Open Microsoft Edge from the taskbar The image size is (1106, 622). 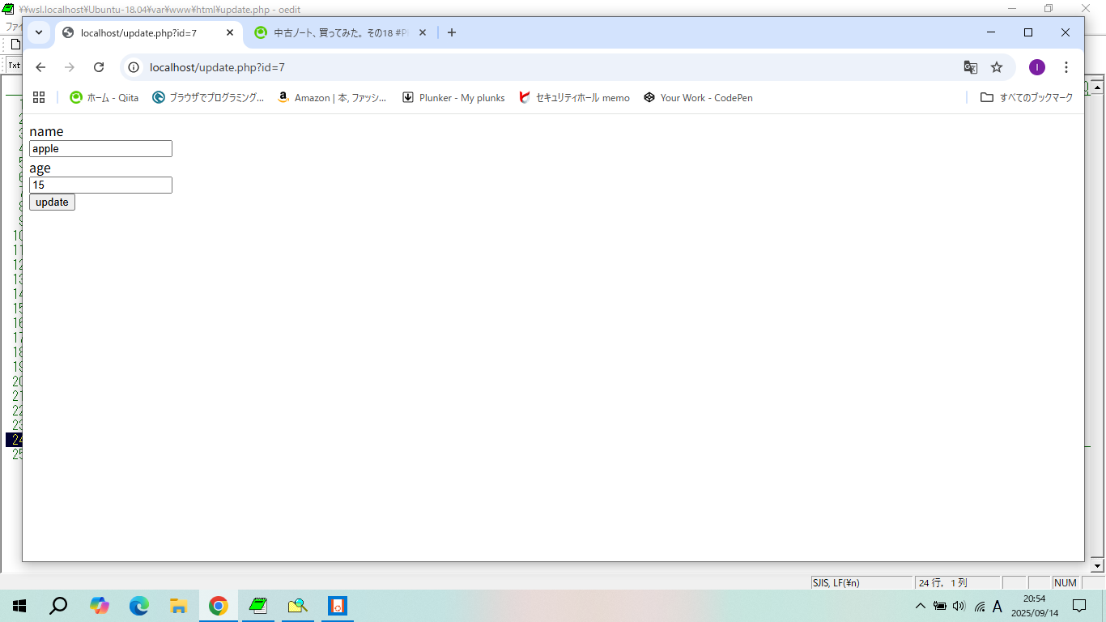pos(139,606)
